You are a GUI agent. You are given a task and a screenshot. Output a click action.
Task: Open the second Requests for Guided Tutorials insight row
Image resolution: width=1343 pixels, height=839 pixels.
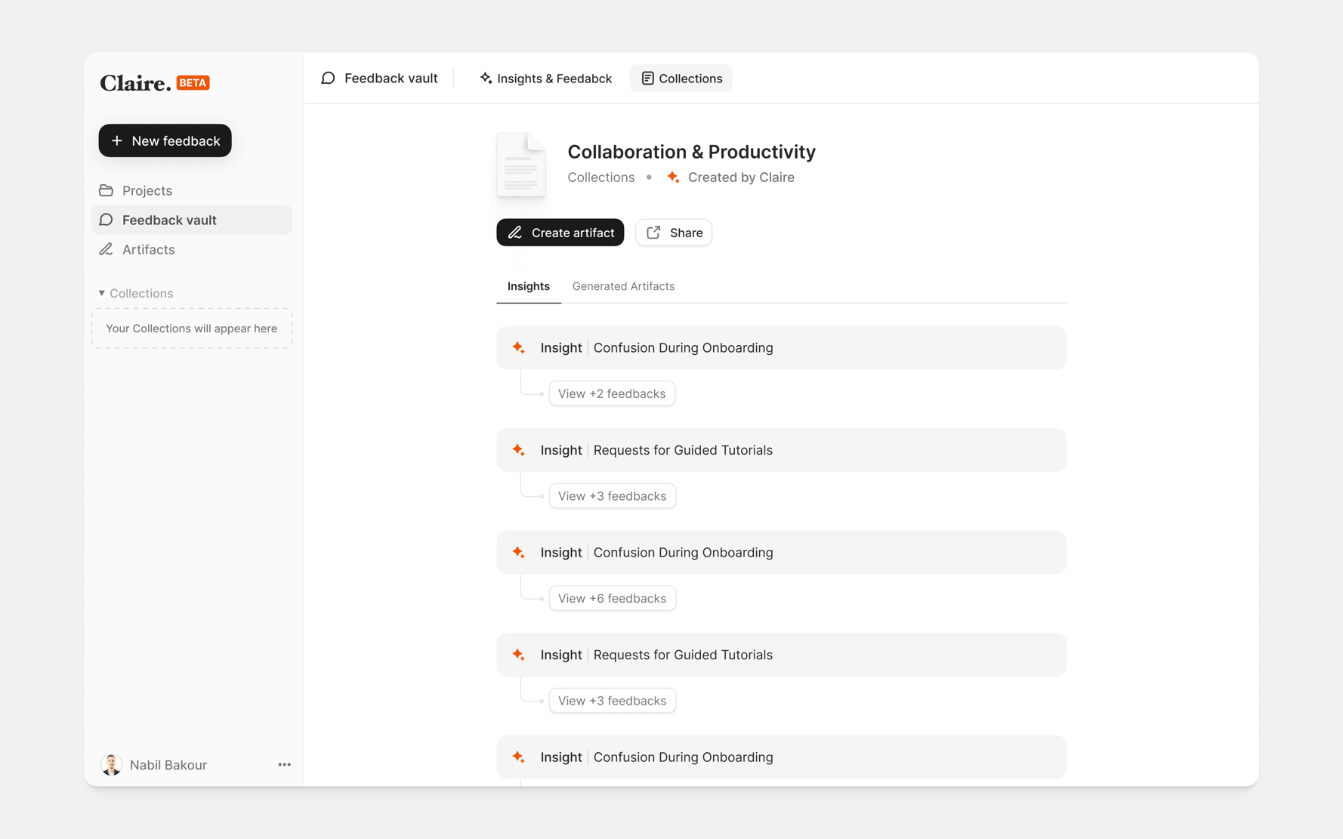(x=781, y=655)
